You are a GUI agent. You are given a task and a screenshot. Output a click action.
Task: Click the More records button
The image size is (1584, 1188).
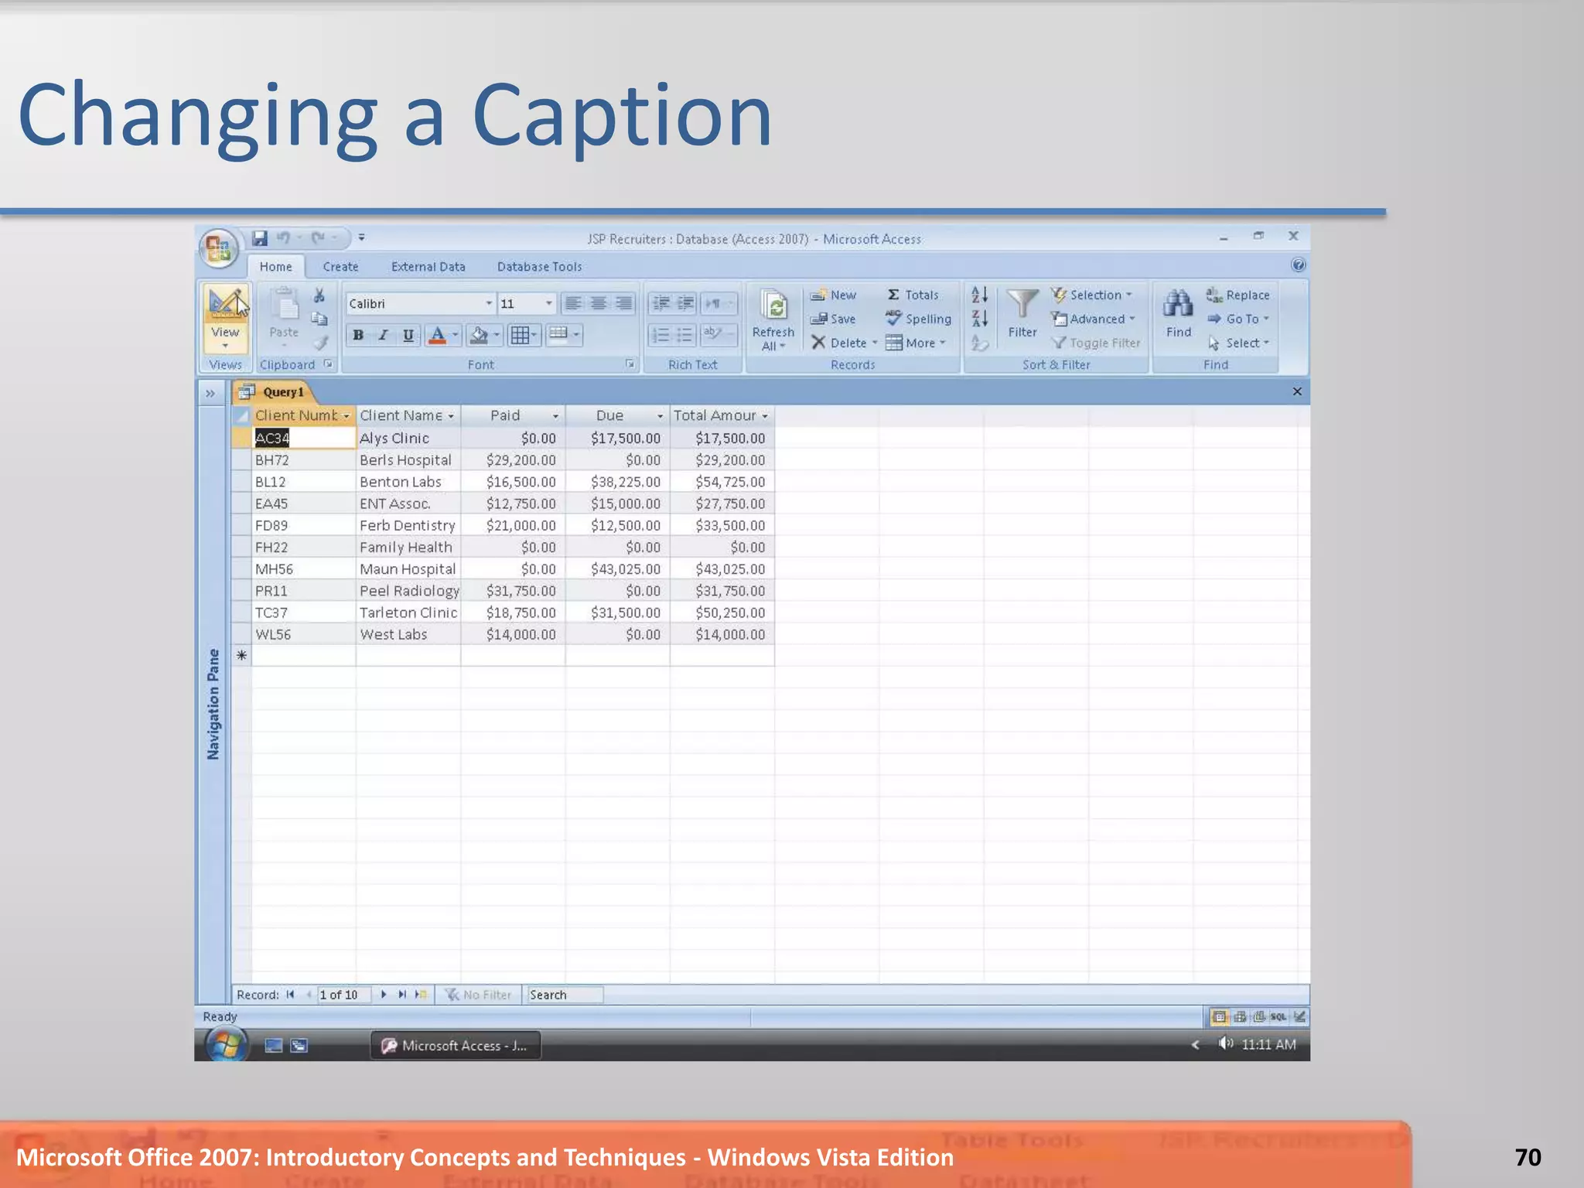916,343
